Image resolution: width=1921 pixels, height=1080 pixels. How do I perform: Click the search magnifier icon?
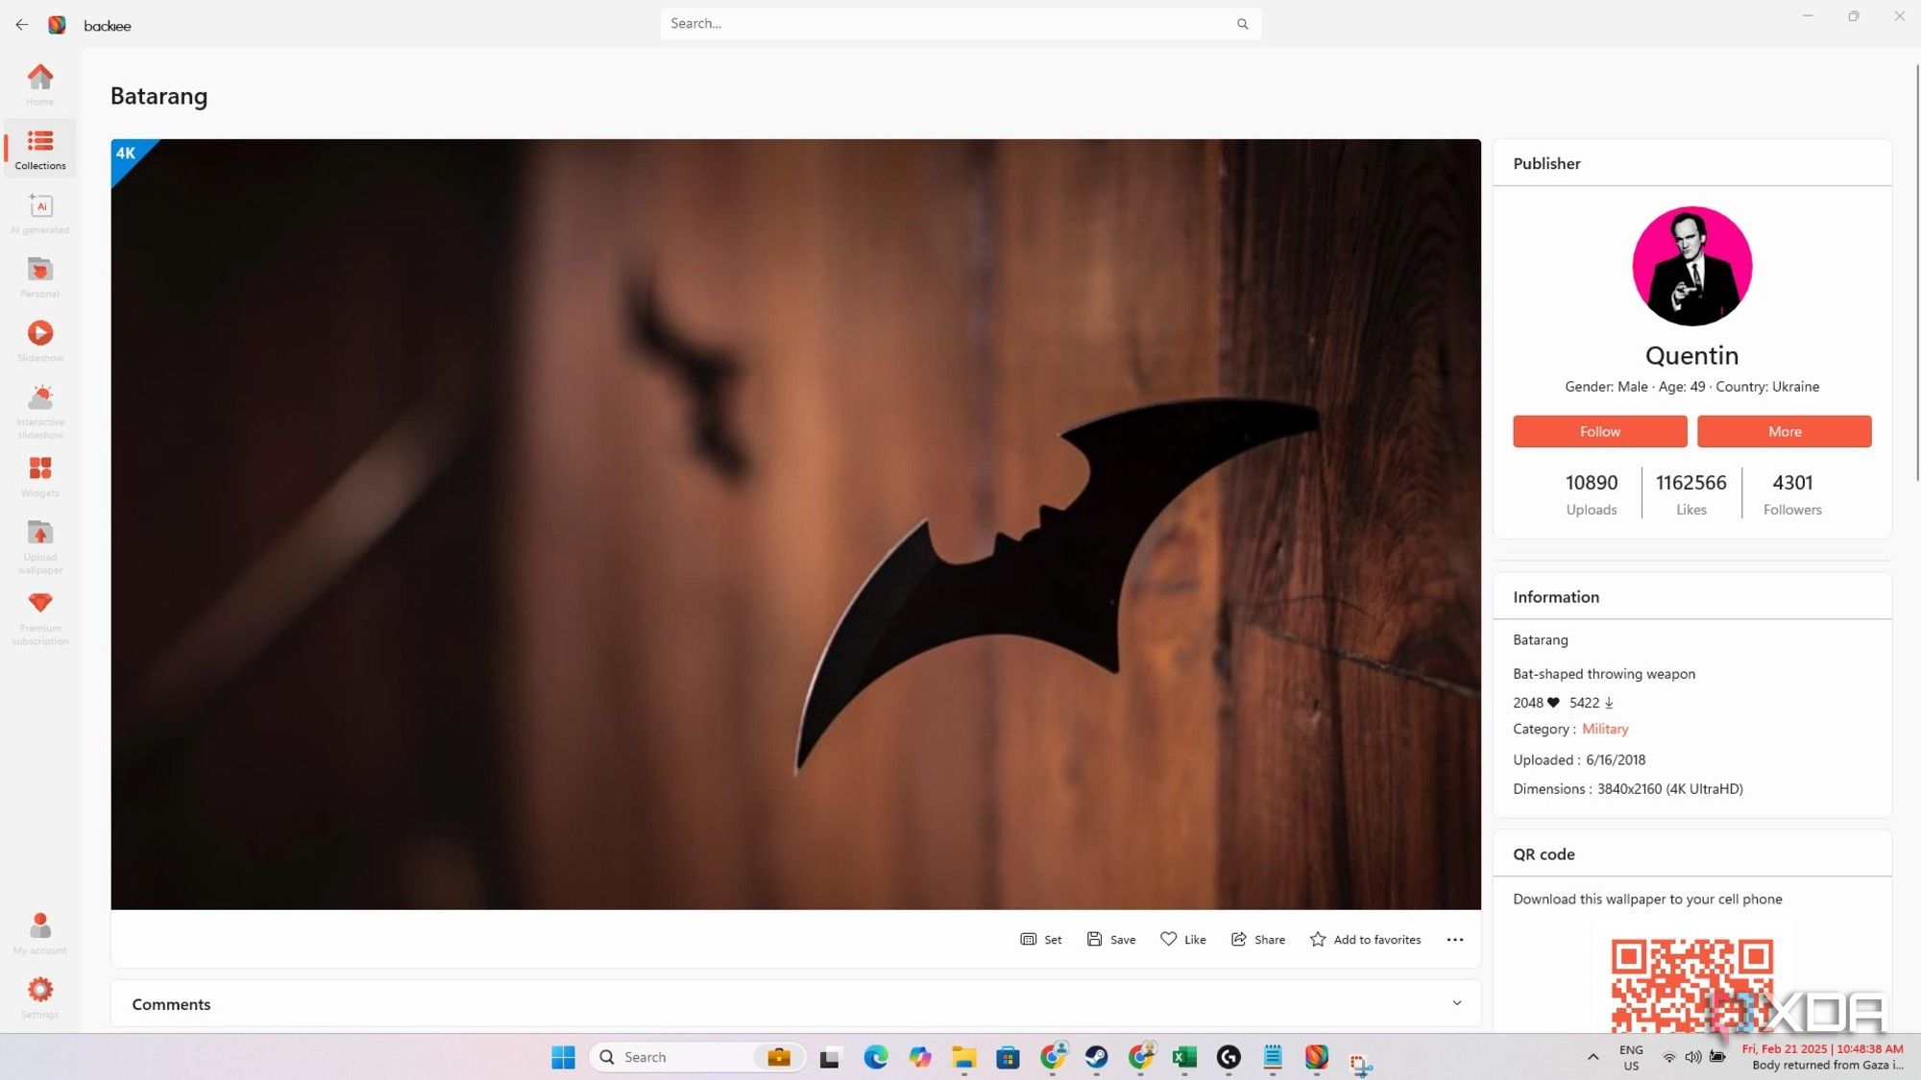click(1242, 24)
